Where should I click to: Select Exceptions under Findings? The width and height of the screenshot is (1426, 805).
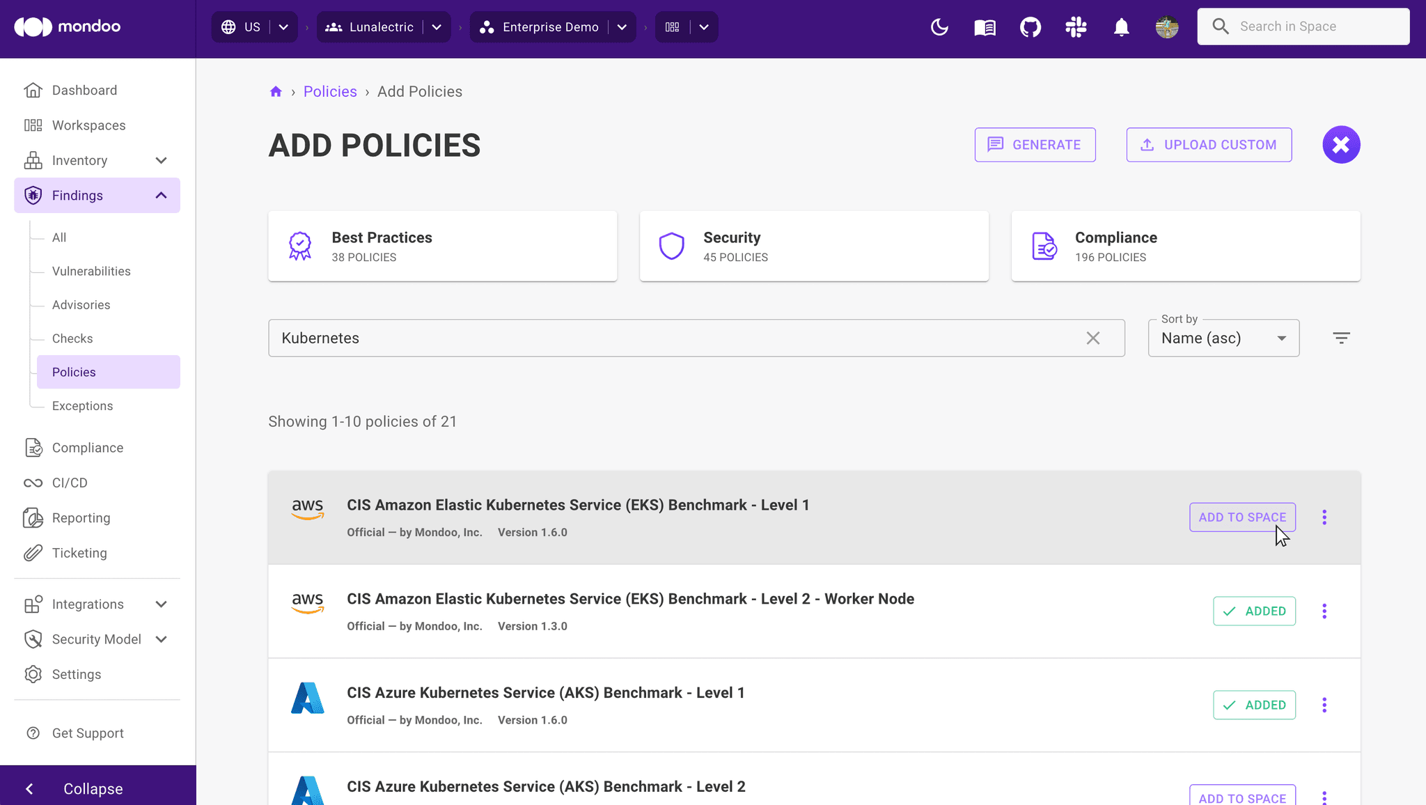(82, 405)
